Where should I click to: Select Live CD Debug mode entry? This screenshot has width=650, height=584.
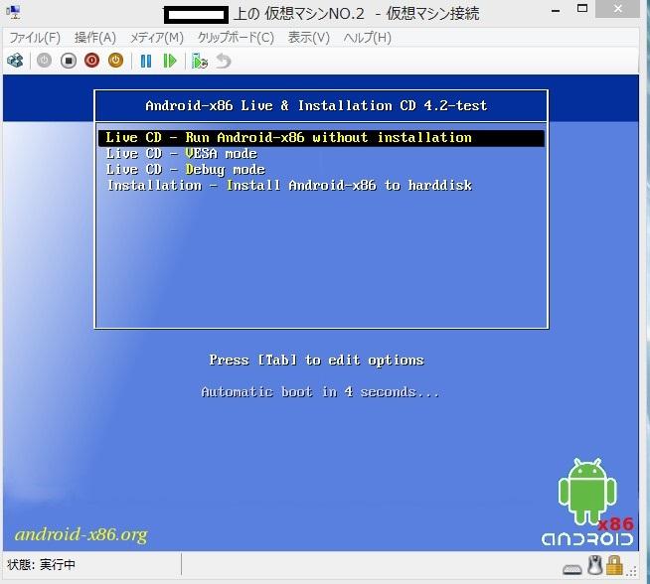click(x=185, y=170)
